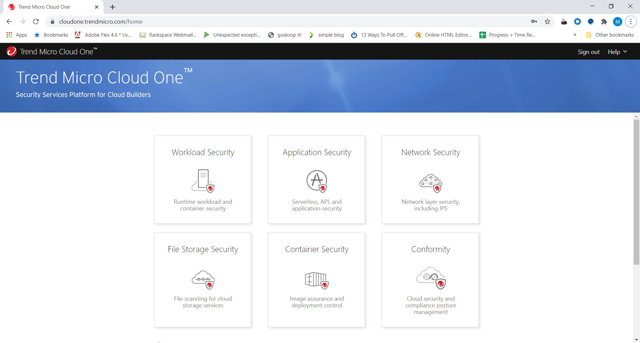Open the Application Security title link
The height and width of the screenshot is (343, 640).
coord(317,152)
